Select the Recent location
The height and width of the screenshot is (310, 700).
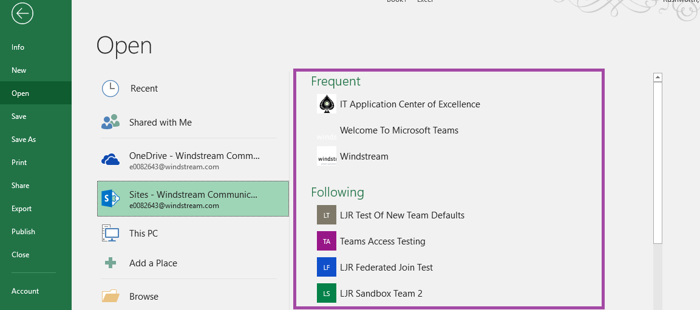[193, 89]
